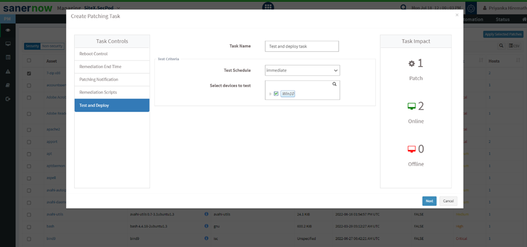Viewport: 527px width, 247px height.
Task: Open the Status menu in navigation bar
Action: (502, 19)
